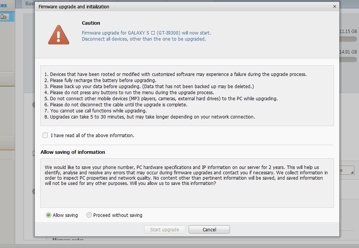Click caution item 2 about recharging battery

pos(100,81)
